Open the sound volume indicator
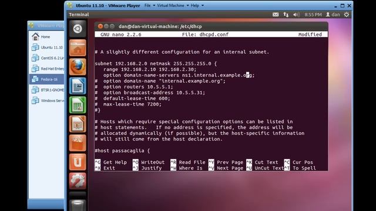376x211 pixels. tap(296, 15)
